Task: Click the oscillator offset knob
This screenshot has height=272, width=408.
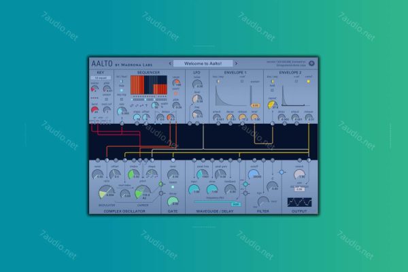Action: (115, 174)
